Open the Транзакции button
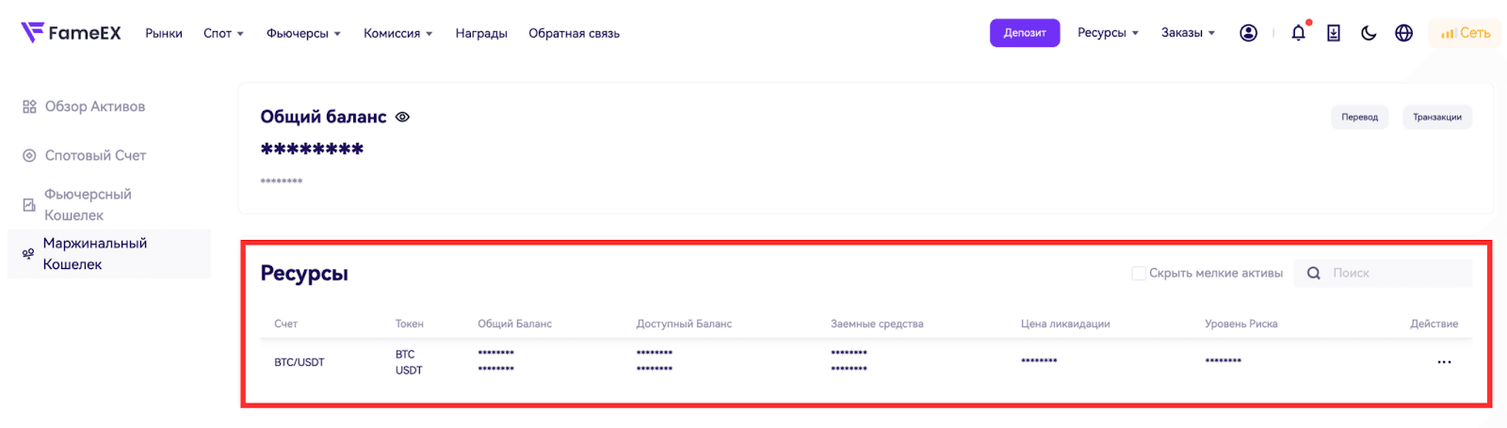The height and width of the screenshot is (428, 1507). [1436, 117]
